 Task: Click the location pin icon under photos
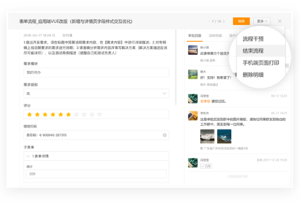[x=201, y=148]
